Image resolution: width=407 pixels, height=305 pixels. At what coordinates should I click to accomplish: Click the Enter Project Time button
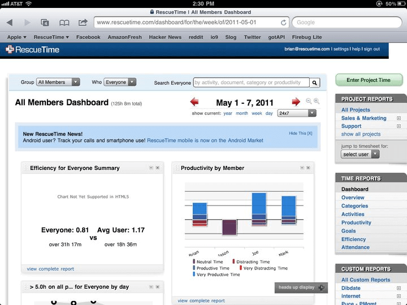click(369, 80)
